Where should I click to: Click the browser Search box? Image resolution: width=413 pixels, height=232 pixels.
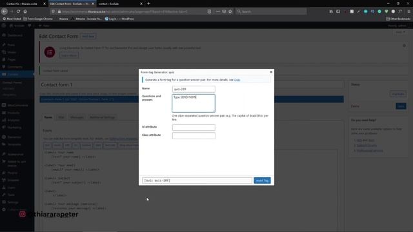[x=271, y=12]
